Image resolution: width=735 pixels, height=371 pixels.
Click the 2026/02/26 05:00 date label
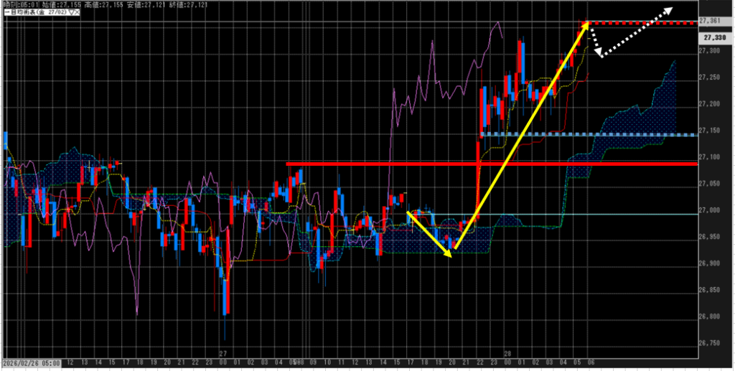[x=31, y=362]
